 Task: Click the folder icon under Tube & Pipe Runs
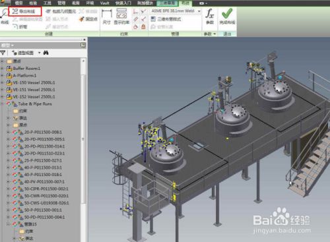tap(15, 111)
